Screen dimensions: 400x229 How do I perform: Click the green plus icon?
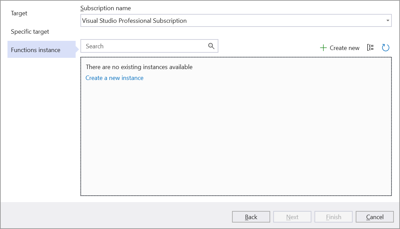tap(323, 48)
